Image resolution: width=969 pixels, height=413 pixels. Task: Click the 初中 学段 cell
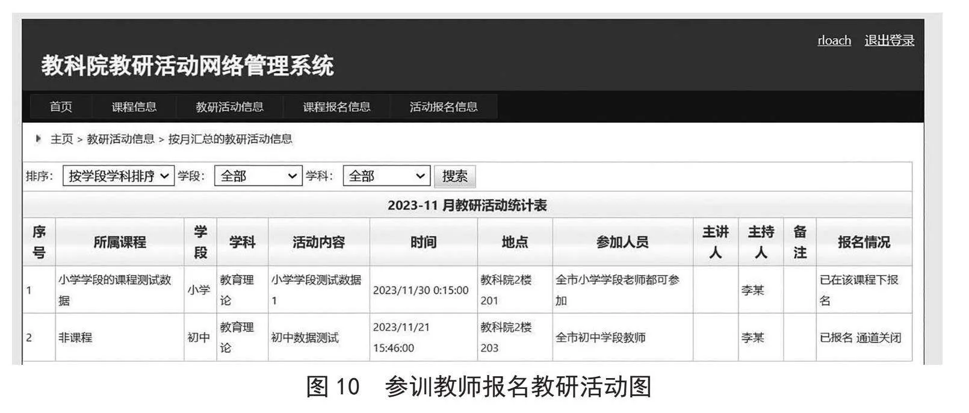200,337
